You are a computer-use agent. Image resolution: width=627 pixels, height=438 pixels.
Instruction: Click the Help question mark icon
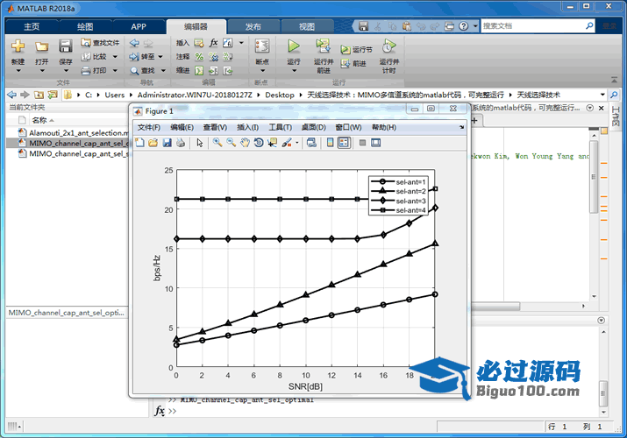[463, 26]
